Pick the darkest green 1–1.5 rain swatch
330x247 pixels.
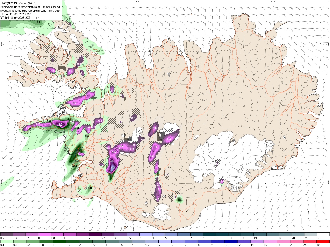(x=59, y=242)
